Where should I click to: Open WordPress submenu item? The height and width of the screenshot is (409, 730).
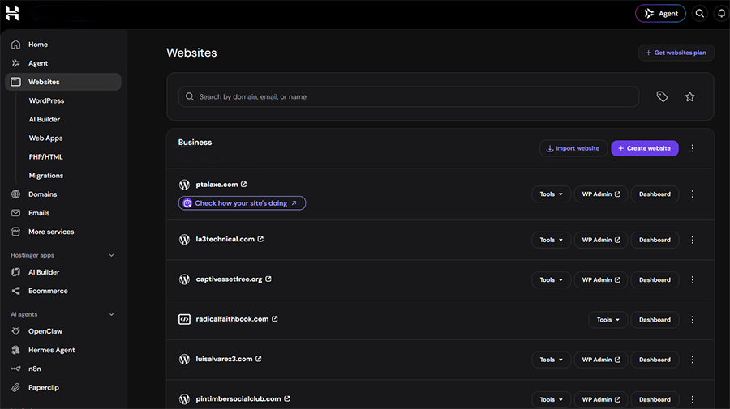pos(46,100)
